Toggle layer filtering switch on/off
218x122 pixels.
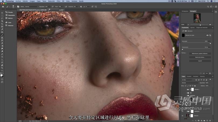pyautogui.click(x=210, y=80)
